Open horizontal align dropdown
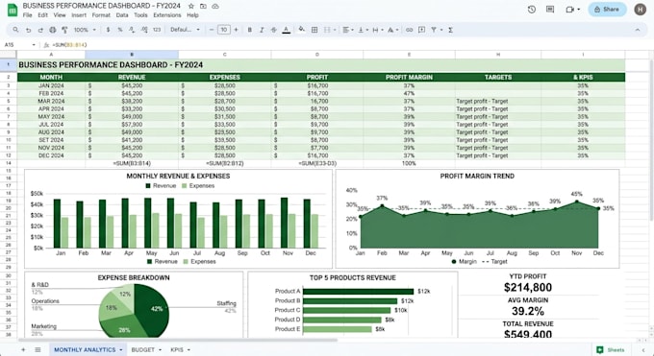 (348, 30)
